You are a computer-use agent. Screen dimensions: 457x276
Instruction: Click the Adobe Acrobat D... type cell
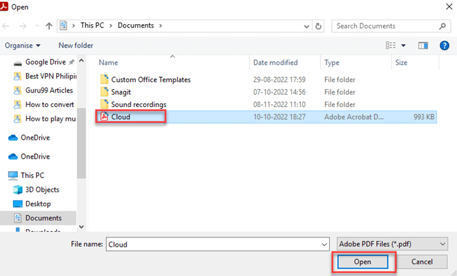click(x=354, y=117)
